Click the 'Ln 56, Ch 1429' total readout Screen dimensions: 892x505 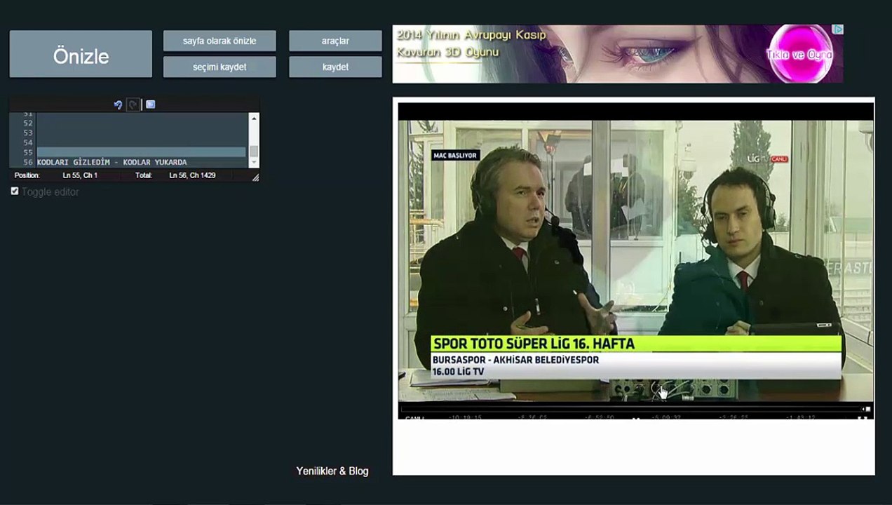192,175
